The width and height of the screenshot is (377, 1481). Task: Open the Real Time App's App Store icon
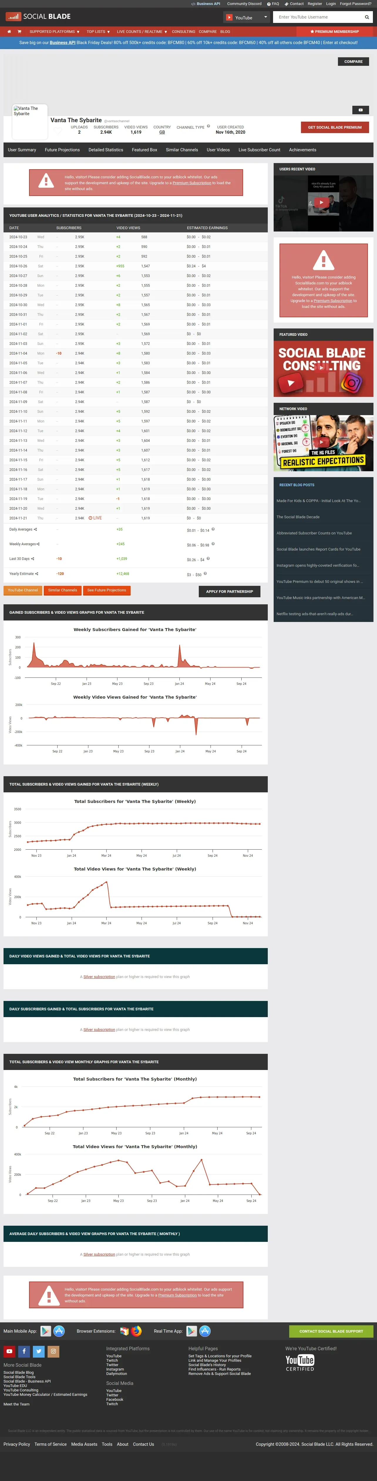[205, 1331]
